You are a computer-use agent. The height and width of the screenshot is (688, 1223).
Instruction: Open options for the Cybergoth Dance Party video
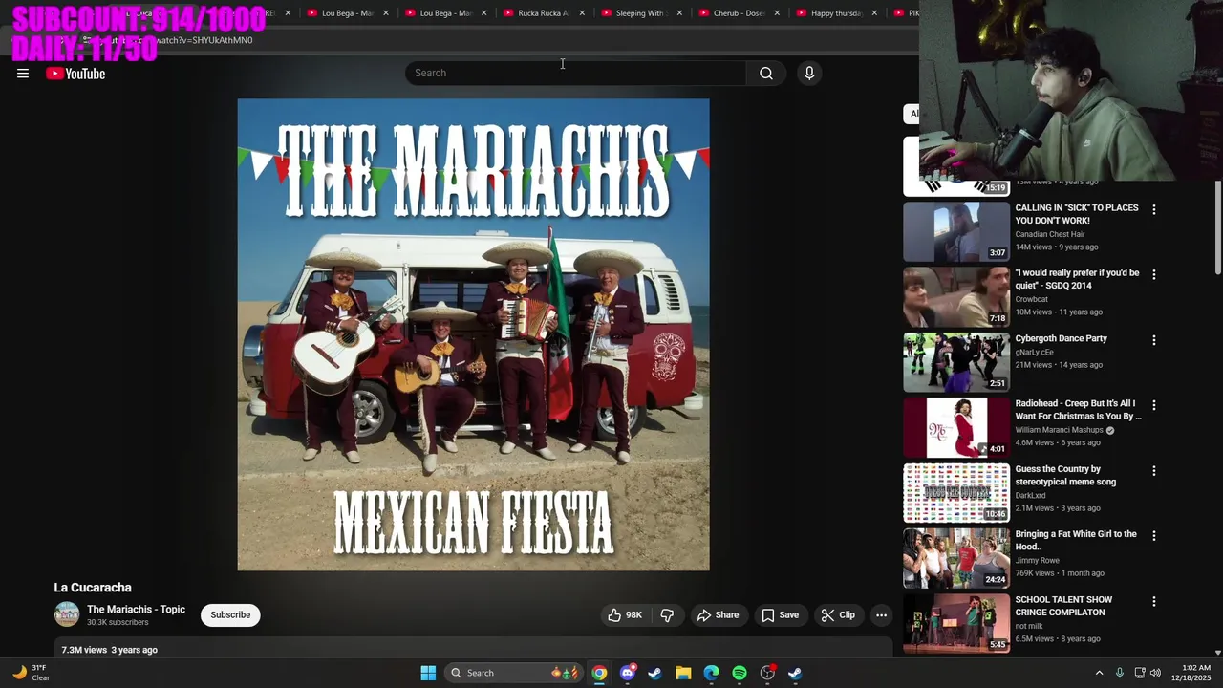tap(1153, 340)
